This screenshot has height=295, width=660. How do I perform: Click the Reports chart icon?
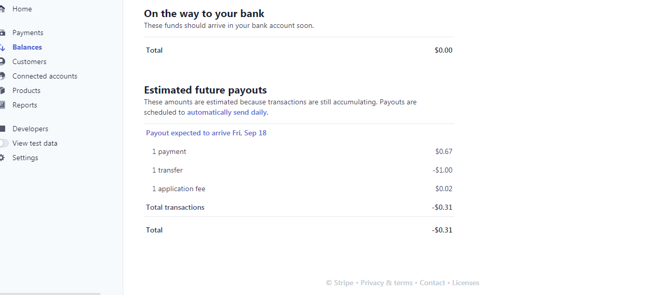point(2,105)
